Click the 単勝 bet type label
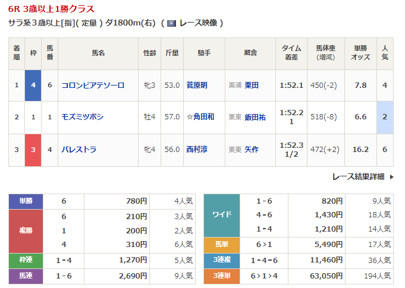 (x=26, y=201)
